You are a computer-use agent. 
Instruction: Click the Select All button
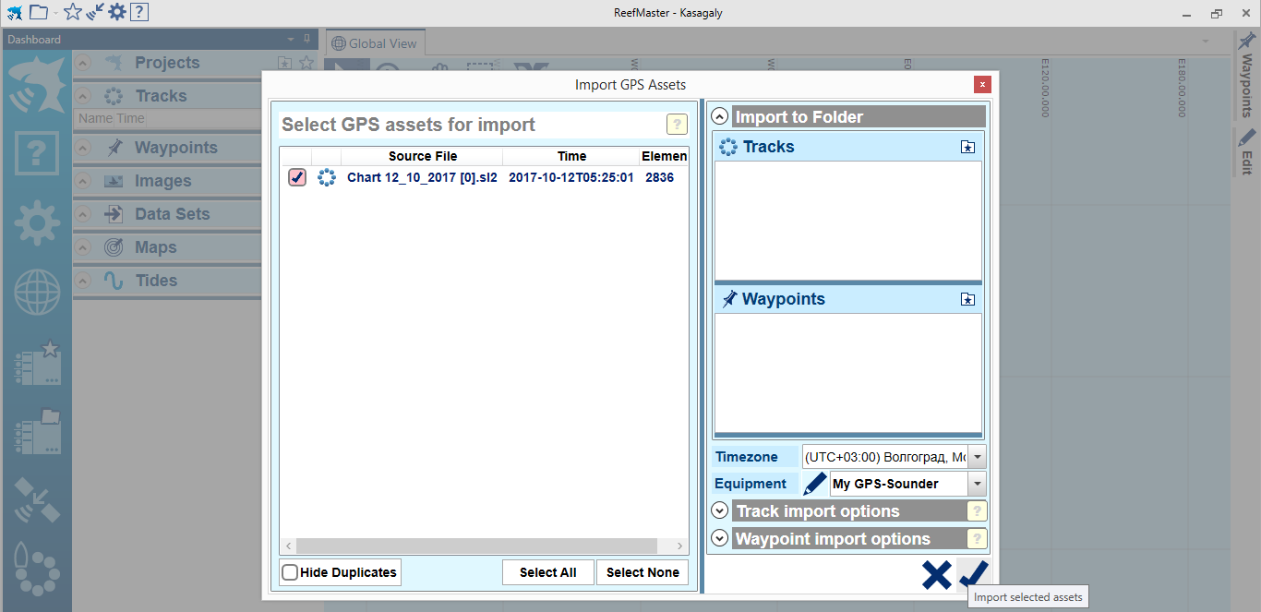548,572
